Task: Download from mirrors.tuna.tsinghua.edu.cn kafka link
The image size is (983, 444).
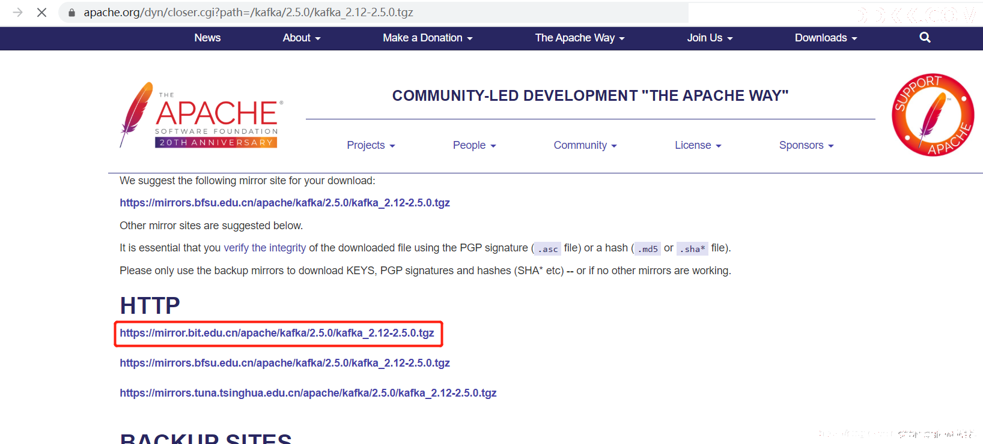Action: tap(308, 393)
